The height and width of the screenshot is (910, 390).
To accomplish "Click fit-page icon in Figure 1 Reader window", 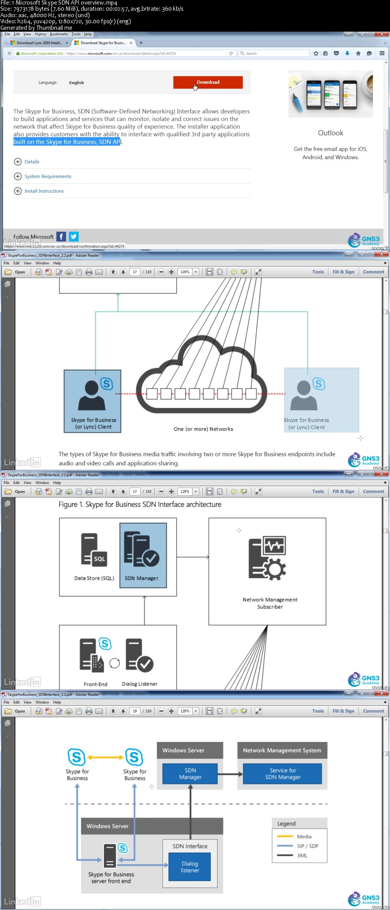I will pyautogui.click(x=220, y=492).
